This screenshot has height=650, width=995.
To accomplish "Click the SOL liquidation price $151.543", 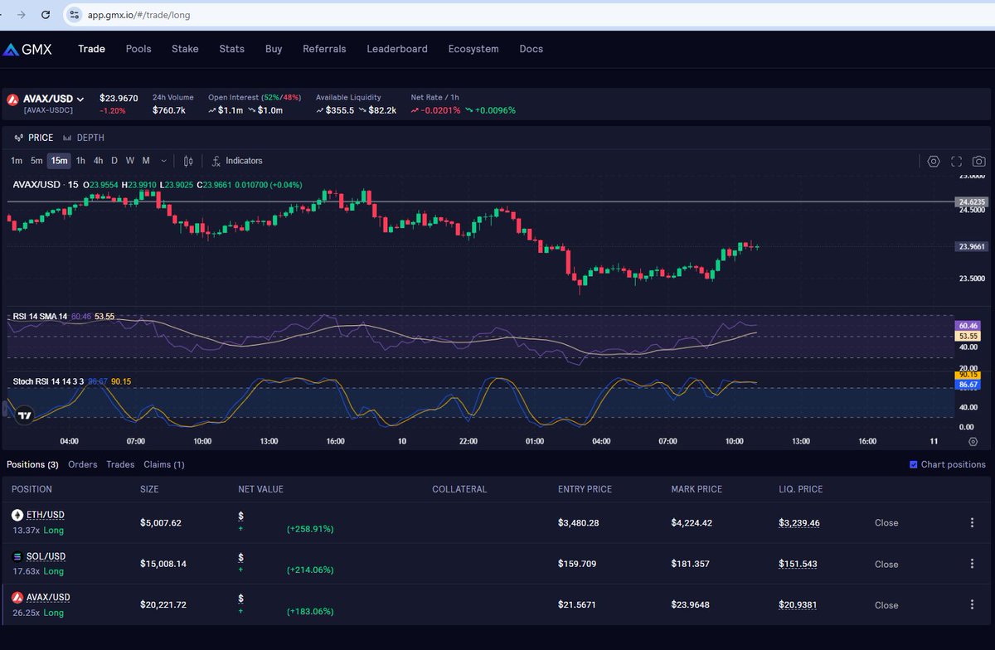I will pyautogui.click(x=798, y=564).
